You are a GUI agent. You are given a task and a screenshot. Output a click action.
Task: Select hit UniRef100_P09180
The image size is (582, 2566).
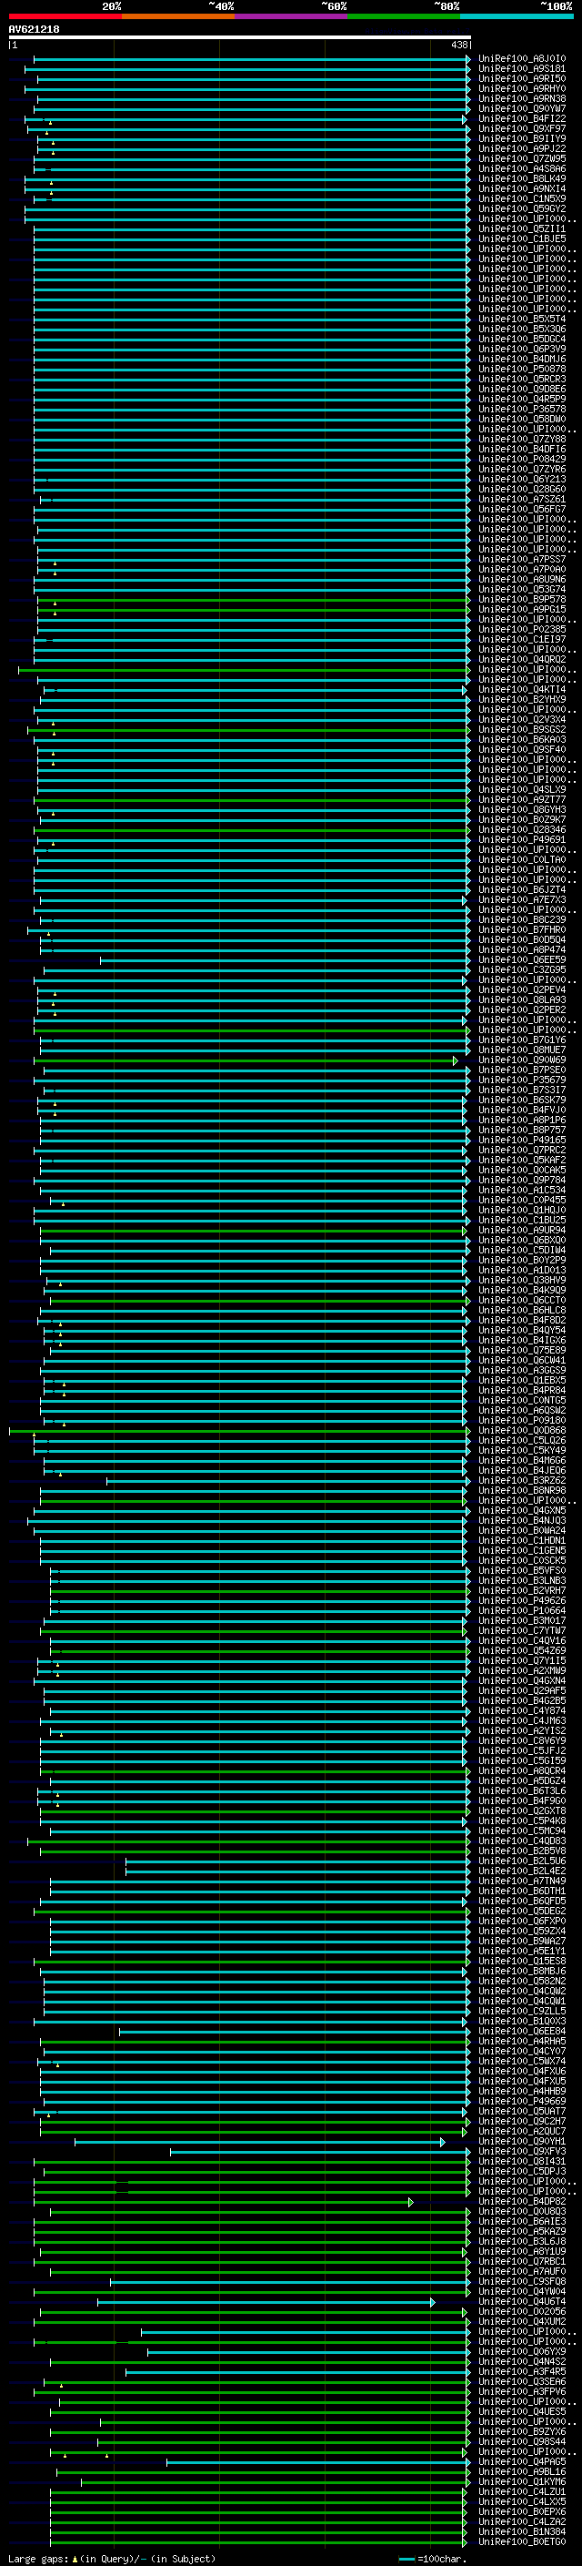[521, 1421]
